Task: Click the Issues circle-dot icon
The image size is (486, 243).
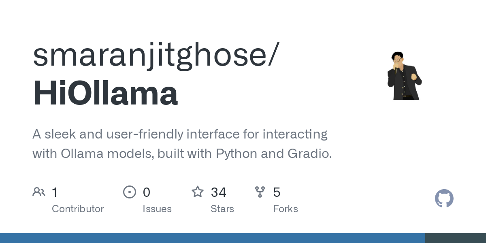Action: [129, 192]
